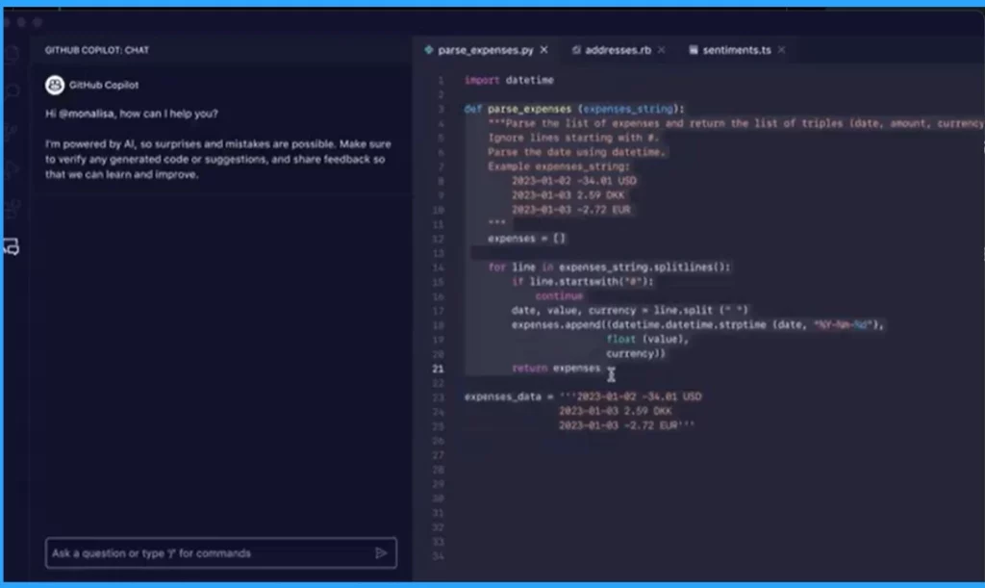Screen dimensions: 985x588
Task: Click the TypeScript file icon on sentiments.ts tab
Action: tap(693, 50)
